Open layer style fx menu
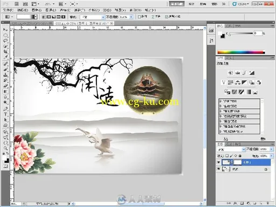276x207 pixels. pyautogui.click(x=235, y=203)
